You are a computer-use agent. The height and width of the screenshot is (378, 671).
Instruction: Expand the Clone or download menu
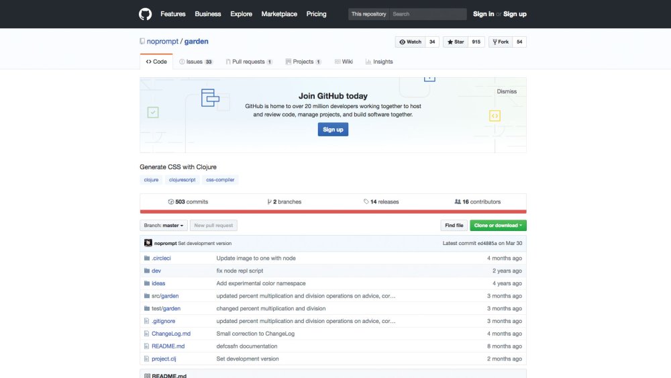click(x=498, y=225)
